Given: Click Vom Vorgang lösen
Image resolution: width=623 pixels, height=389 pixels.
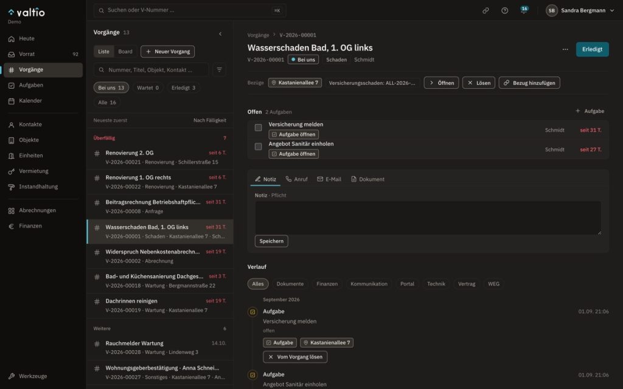Looking at the screenshot, I should (295, 357).
